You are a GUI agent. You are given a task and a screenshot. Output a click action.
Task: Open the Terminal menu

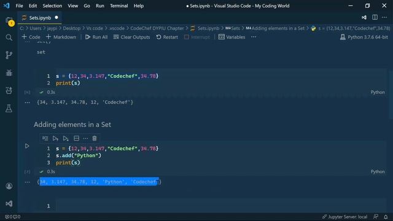tap(119, 6)
